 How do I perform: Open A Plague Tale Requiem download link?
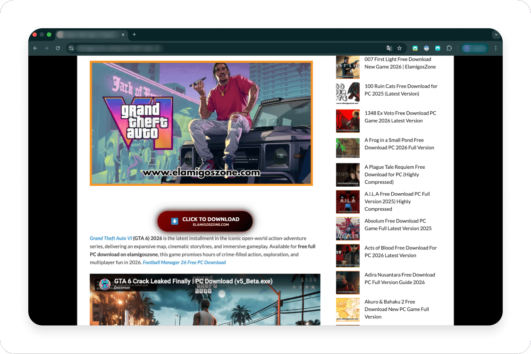pyautogui.click(x=395, y=174)
